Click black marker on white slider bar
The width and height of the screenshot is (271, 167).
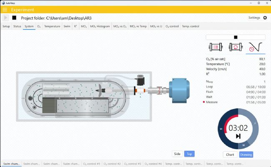tap(236, 37)
